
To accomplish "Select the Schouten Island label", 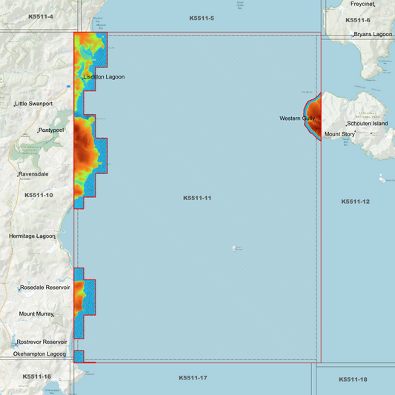I will pos(368,124).
